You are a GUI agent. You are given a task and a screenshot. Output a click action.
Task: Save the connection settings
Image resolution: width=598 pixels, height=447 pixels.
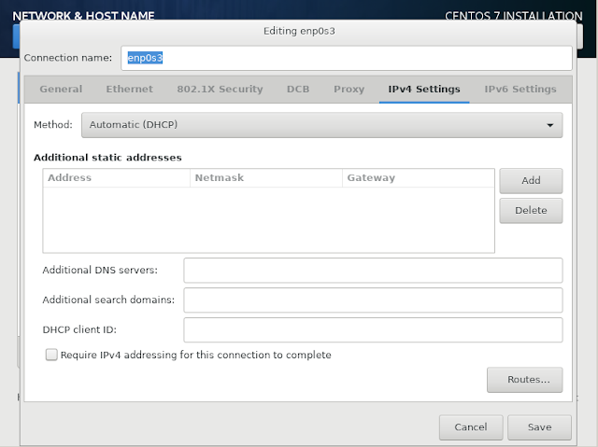click(540, 427)
